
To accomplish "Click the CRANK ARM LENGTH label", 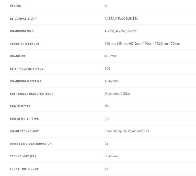I will tap(25, 44).
